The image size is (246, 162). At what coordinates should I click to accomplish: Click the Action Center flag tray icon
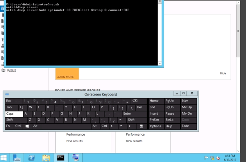coord(206,158)
